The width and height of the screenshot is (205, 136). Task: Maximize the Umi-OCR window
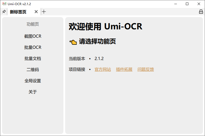tap(187, 4)
